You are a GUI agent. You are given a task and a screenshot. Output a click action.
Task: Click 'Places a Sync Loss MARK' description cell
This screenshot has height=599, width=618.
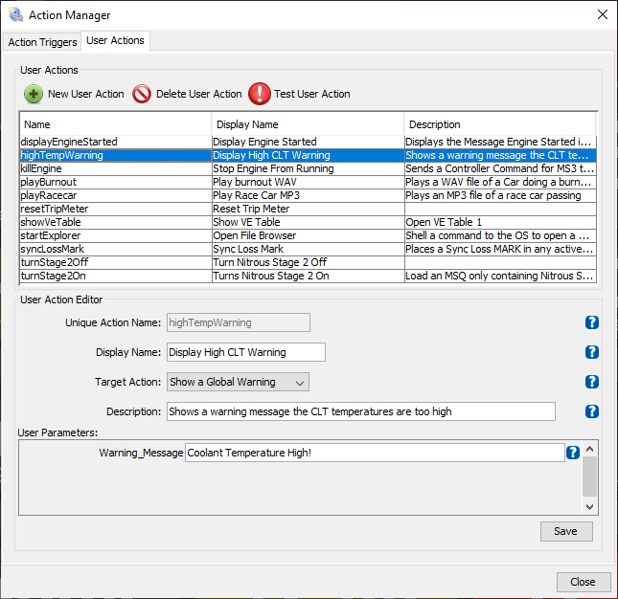500,249
